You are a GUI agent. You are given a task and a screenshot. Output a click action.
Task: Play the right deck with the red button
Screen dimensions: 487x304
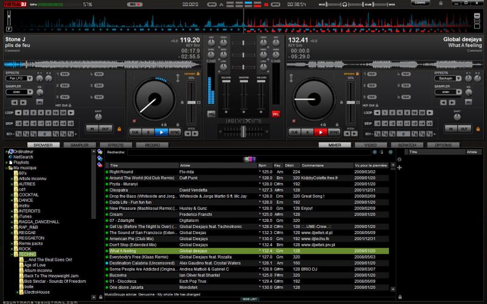321,132
